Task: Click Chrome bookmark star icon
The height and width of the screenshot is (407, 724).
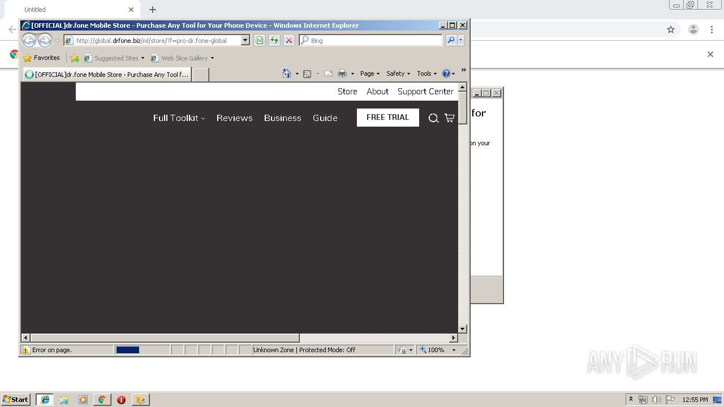Action: click(671, 29)
